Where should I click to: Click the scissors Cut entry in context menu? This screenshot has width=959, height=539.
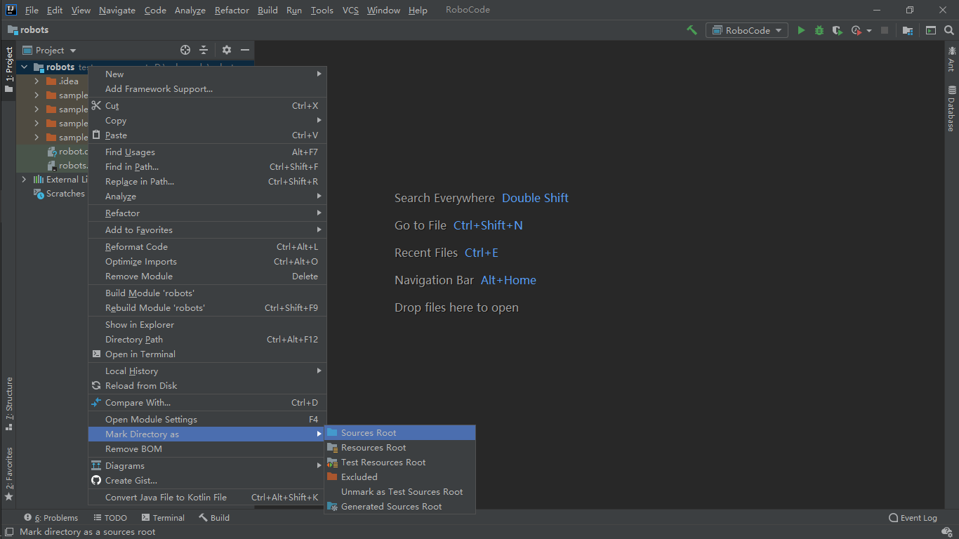pos(207,106)
